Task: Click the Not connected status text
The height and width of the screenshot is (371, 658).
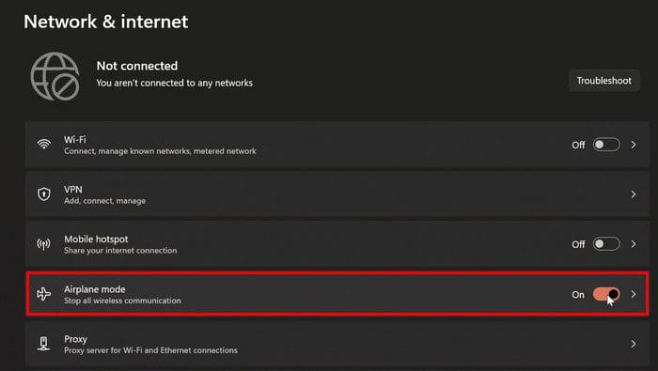Action: [137, 66]
